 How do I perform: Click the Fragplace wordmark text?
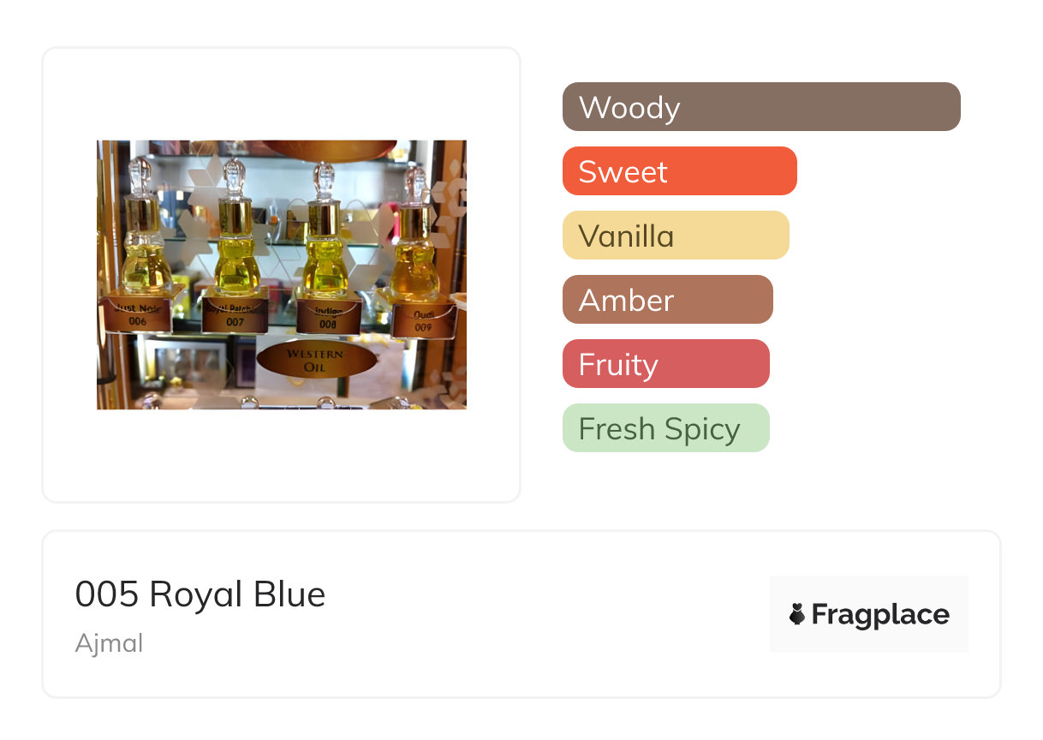(x=880, y=614)
